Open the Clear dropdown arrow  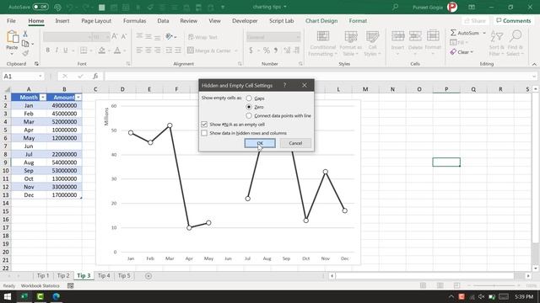[x=472, y=52]
